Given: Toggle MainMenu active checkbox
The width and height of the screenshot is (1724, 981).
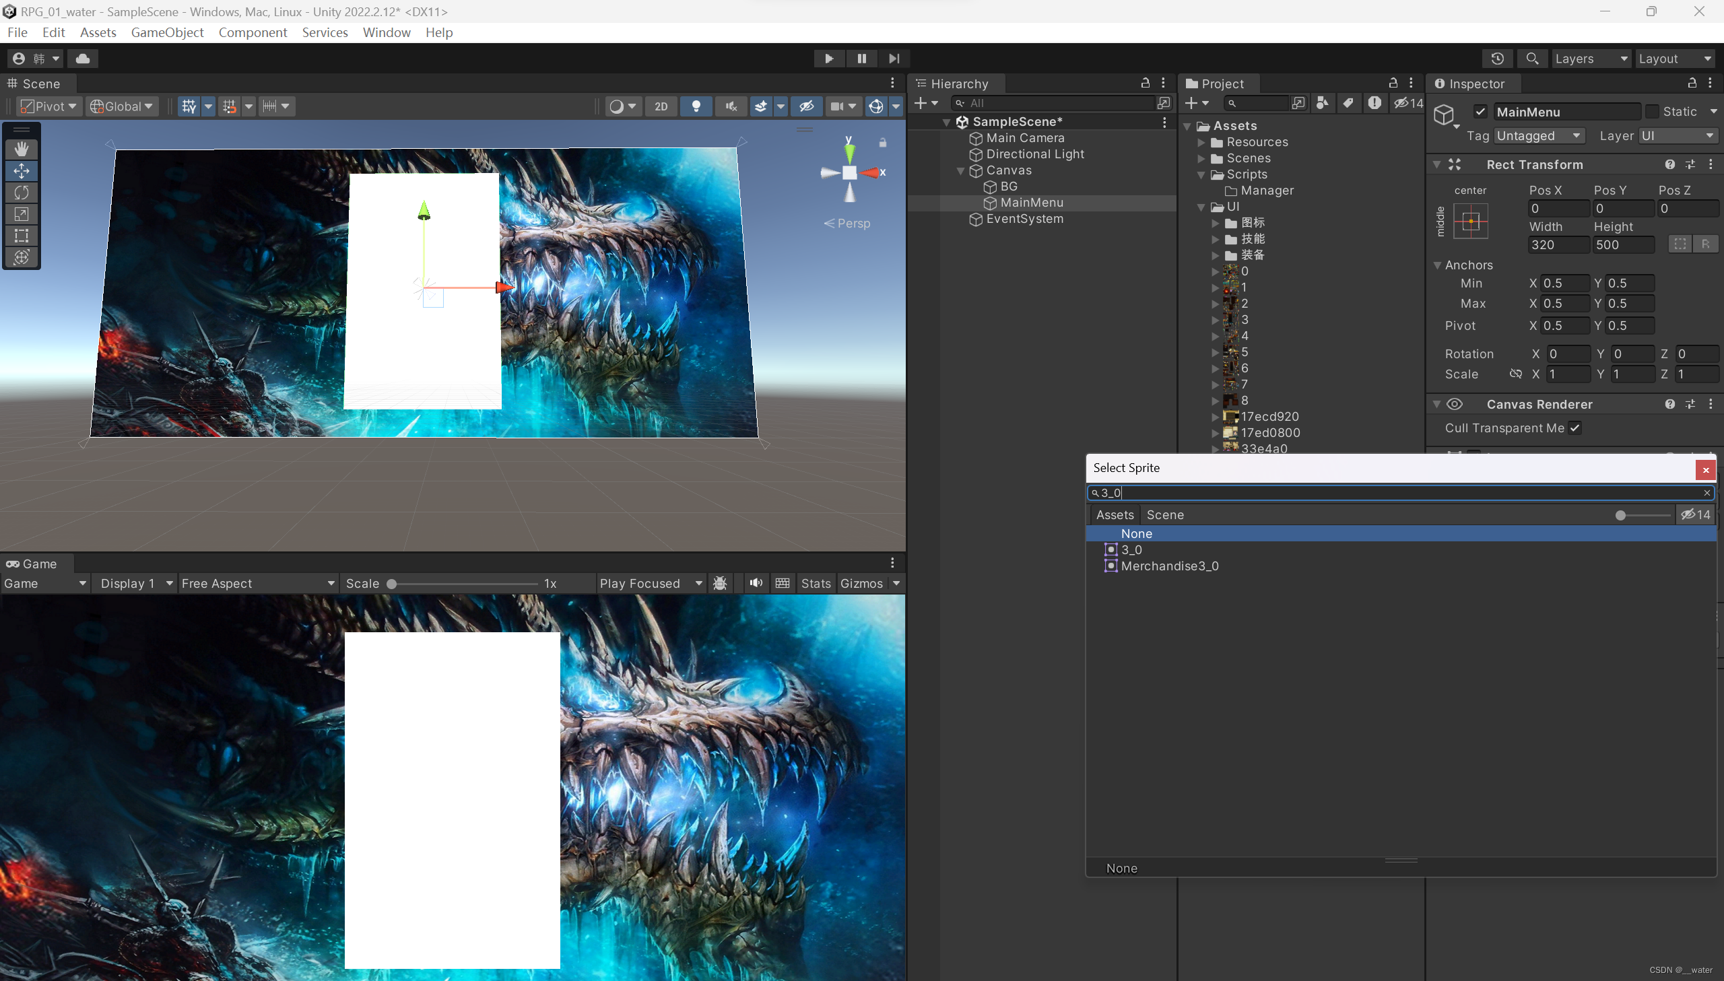Looking at the screenshot, I should click(x=1480, y=112).
